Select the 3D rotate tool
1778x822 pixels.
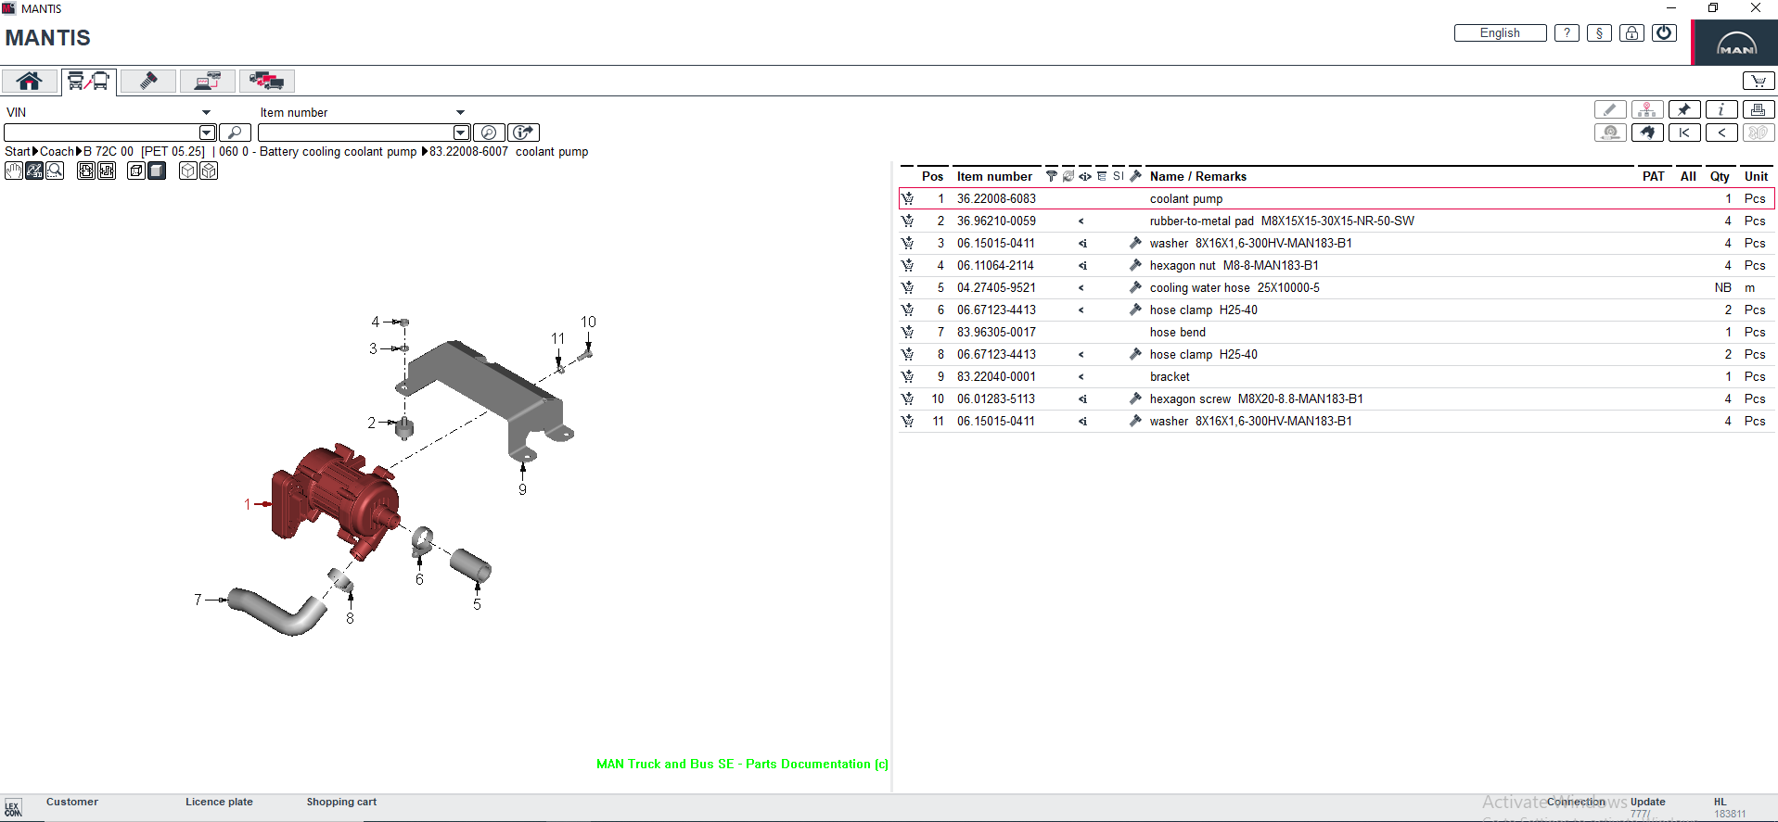34,171
